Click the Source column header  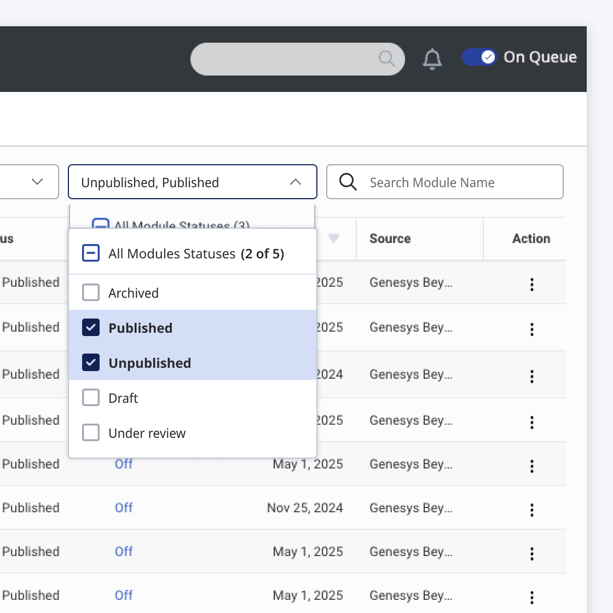click(x=390, y=239)
